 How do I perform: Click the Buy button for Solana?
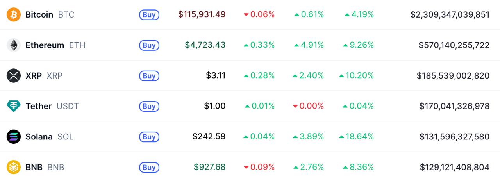149,137
